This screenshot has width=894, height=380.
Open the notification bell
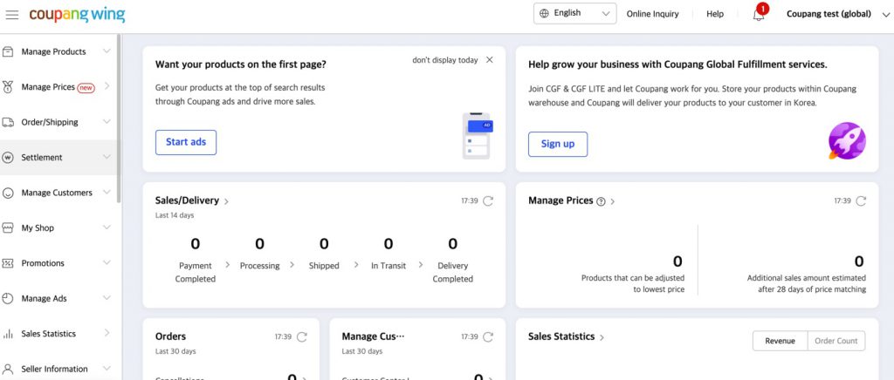click(759, 14)
